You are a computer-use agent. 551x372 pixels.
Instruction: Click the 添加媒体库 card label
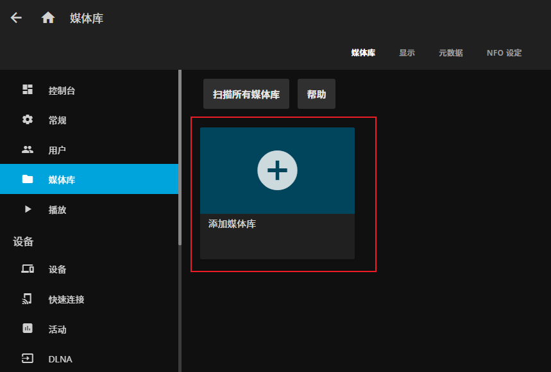coord(232,224)
